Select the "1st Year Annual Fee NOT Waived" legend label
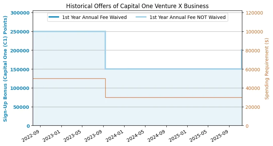Screen dimensions: 273x146 click(187, 17)
